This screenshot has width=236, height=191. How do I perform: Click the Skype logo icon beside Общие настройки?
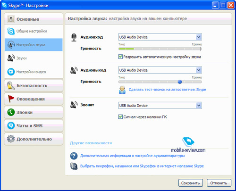click(x=11, y=31)
